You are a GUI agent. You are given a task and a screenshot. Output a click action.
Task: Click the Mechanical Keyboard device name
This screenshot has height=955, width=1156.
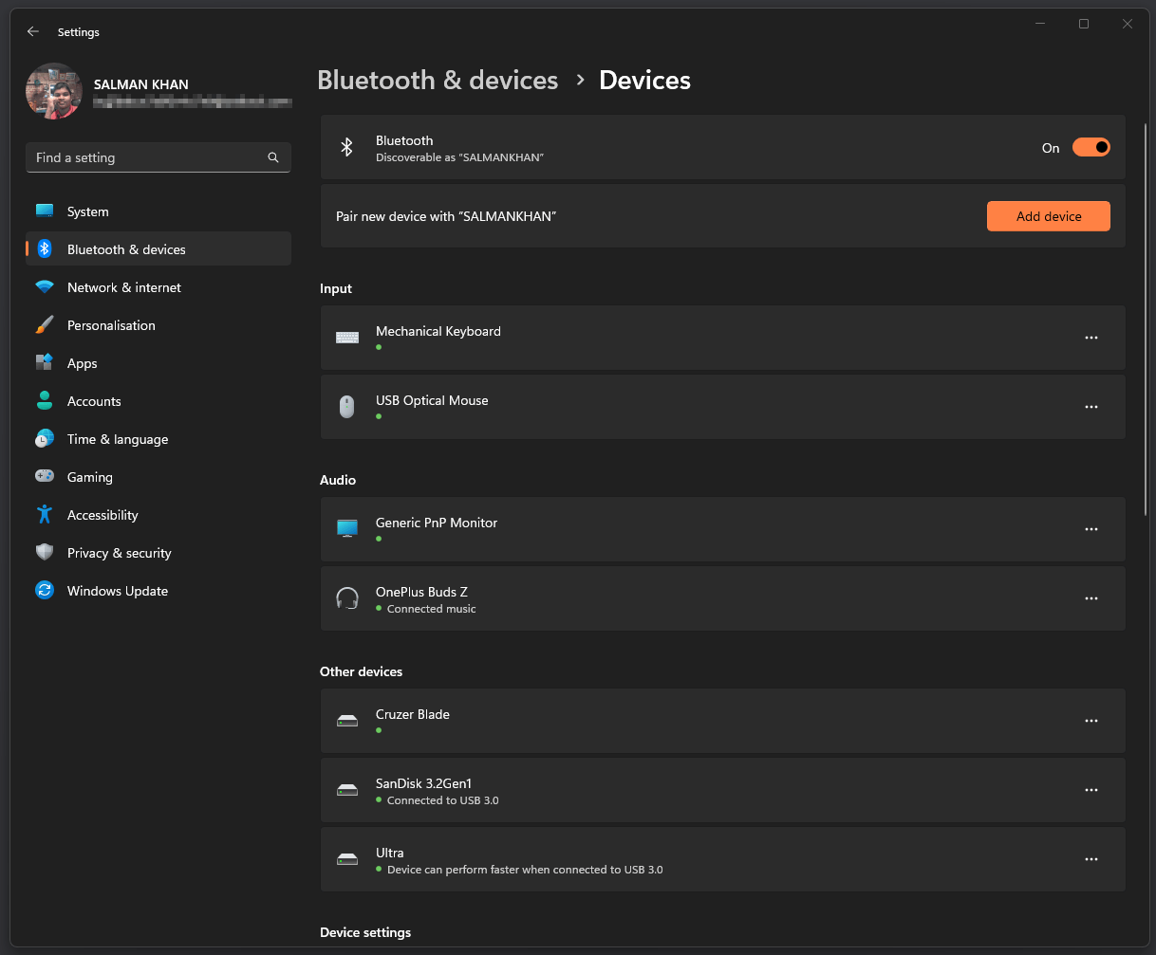[438, 331]
